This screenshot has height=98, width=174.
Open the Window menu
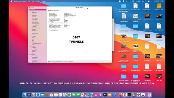pyautogui.click(x=38, y=1)
